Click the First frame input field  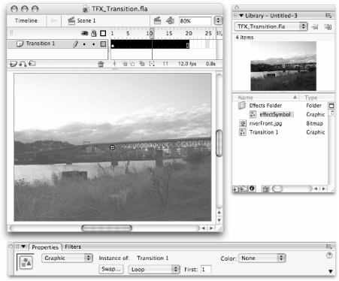point(206,270)
